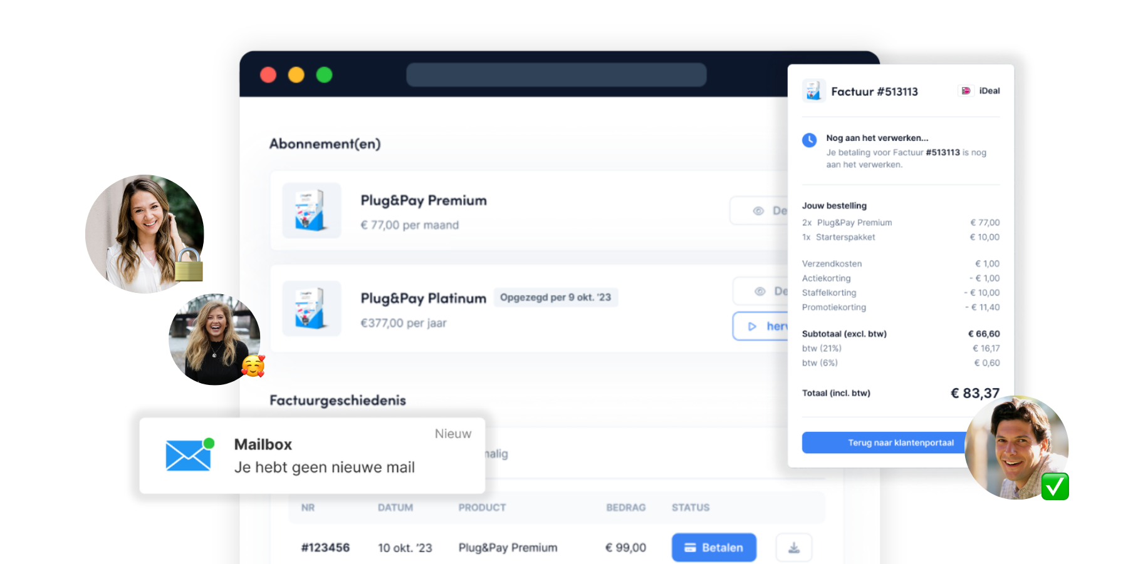Click the browser address bar
1128x564 pixels.
[x=556, y=74]
